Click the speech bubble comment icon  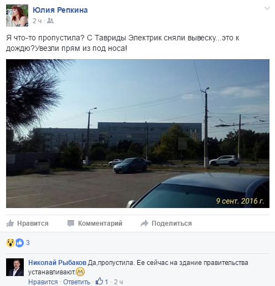click(71, 223)
